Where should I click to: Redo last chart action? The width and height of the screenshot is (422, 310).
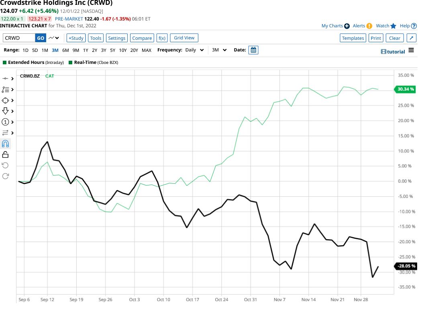pyautogui.click(x=5, y=176)
